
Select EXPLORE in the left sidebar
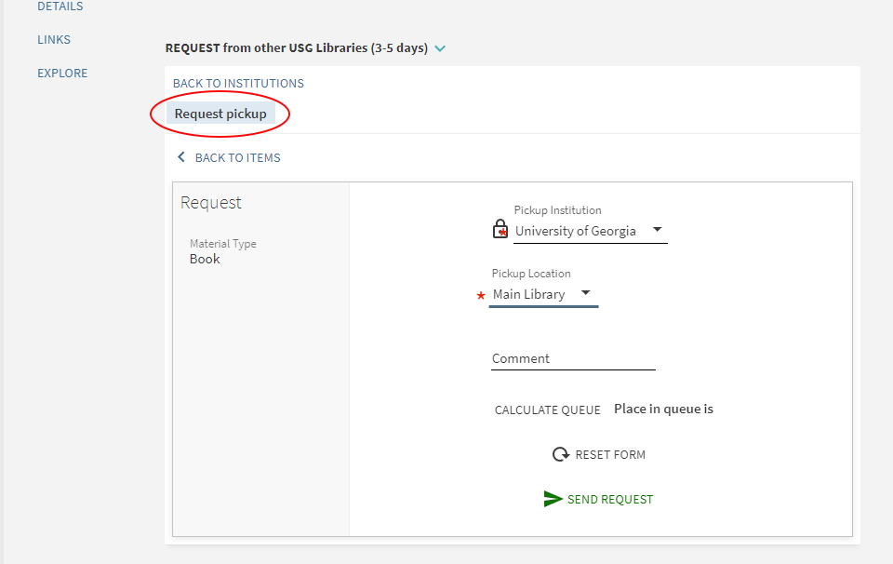tap(62, 74)
